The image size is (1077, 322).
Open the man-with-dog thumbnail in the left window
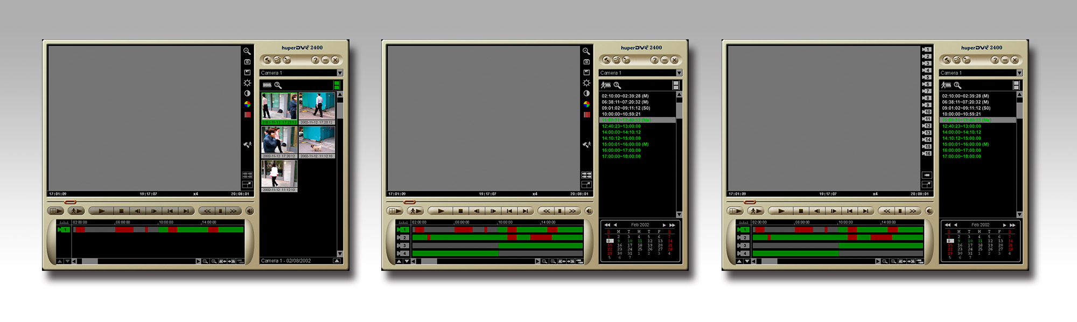coord(317,141)
